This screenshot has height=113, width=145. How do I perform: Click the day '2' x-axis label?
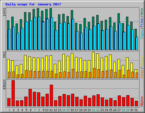point(14,110)
